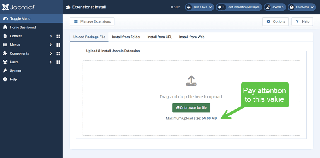Click the Extensions: Install page title
Image resolution: width=320 pixels, height=158 pixels.
point(89,7)
